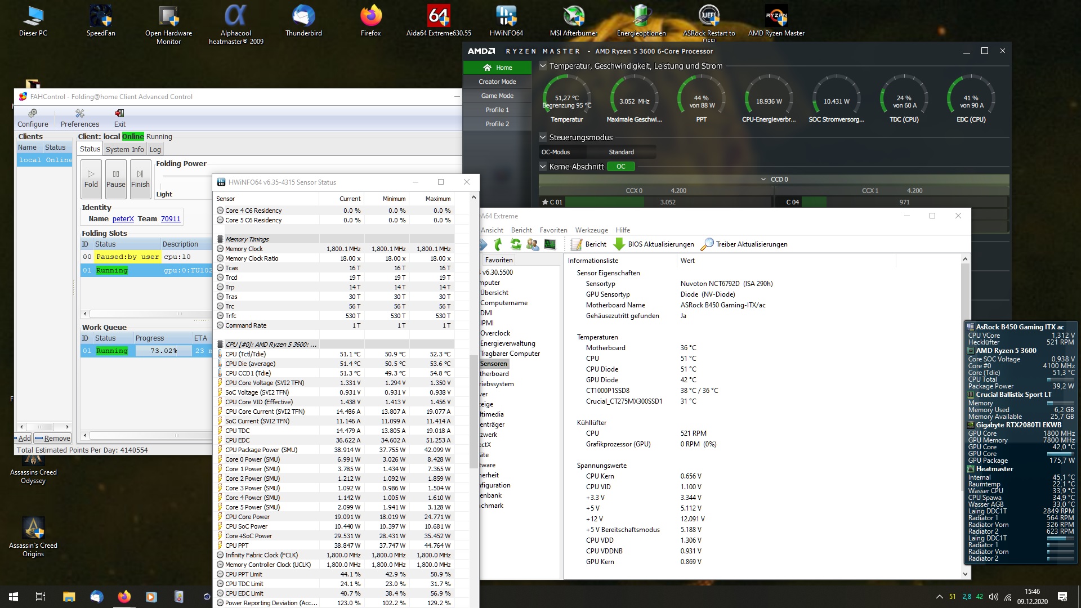Click Treiber Aktualisierungen magnifier icon

tap(707, 244)
